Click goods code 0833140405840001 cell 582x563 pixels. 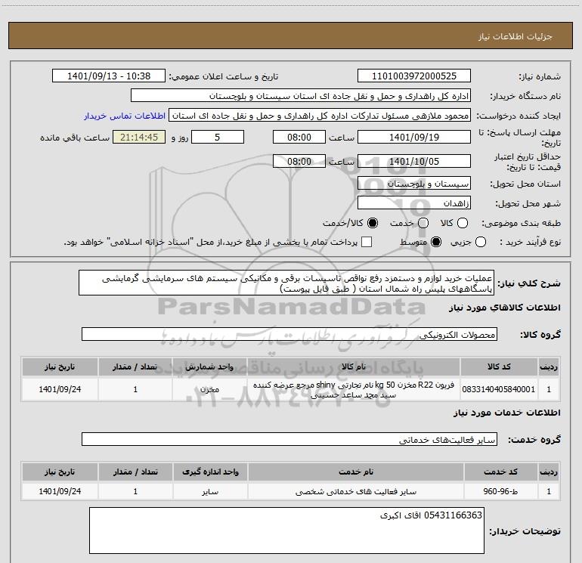point(499,389)
